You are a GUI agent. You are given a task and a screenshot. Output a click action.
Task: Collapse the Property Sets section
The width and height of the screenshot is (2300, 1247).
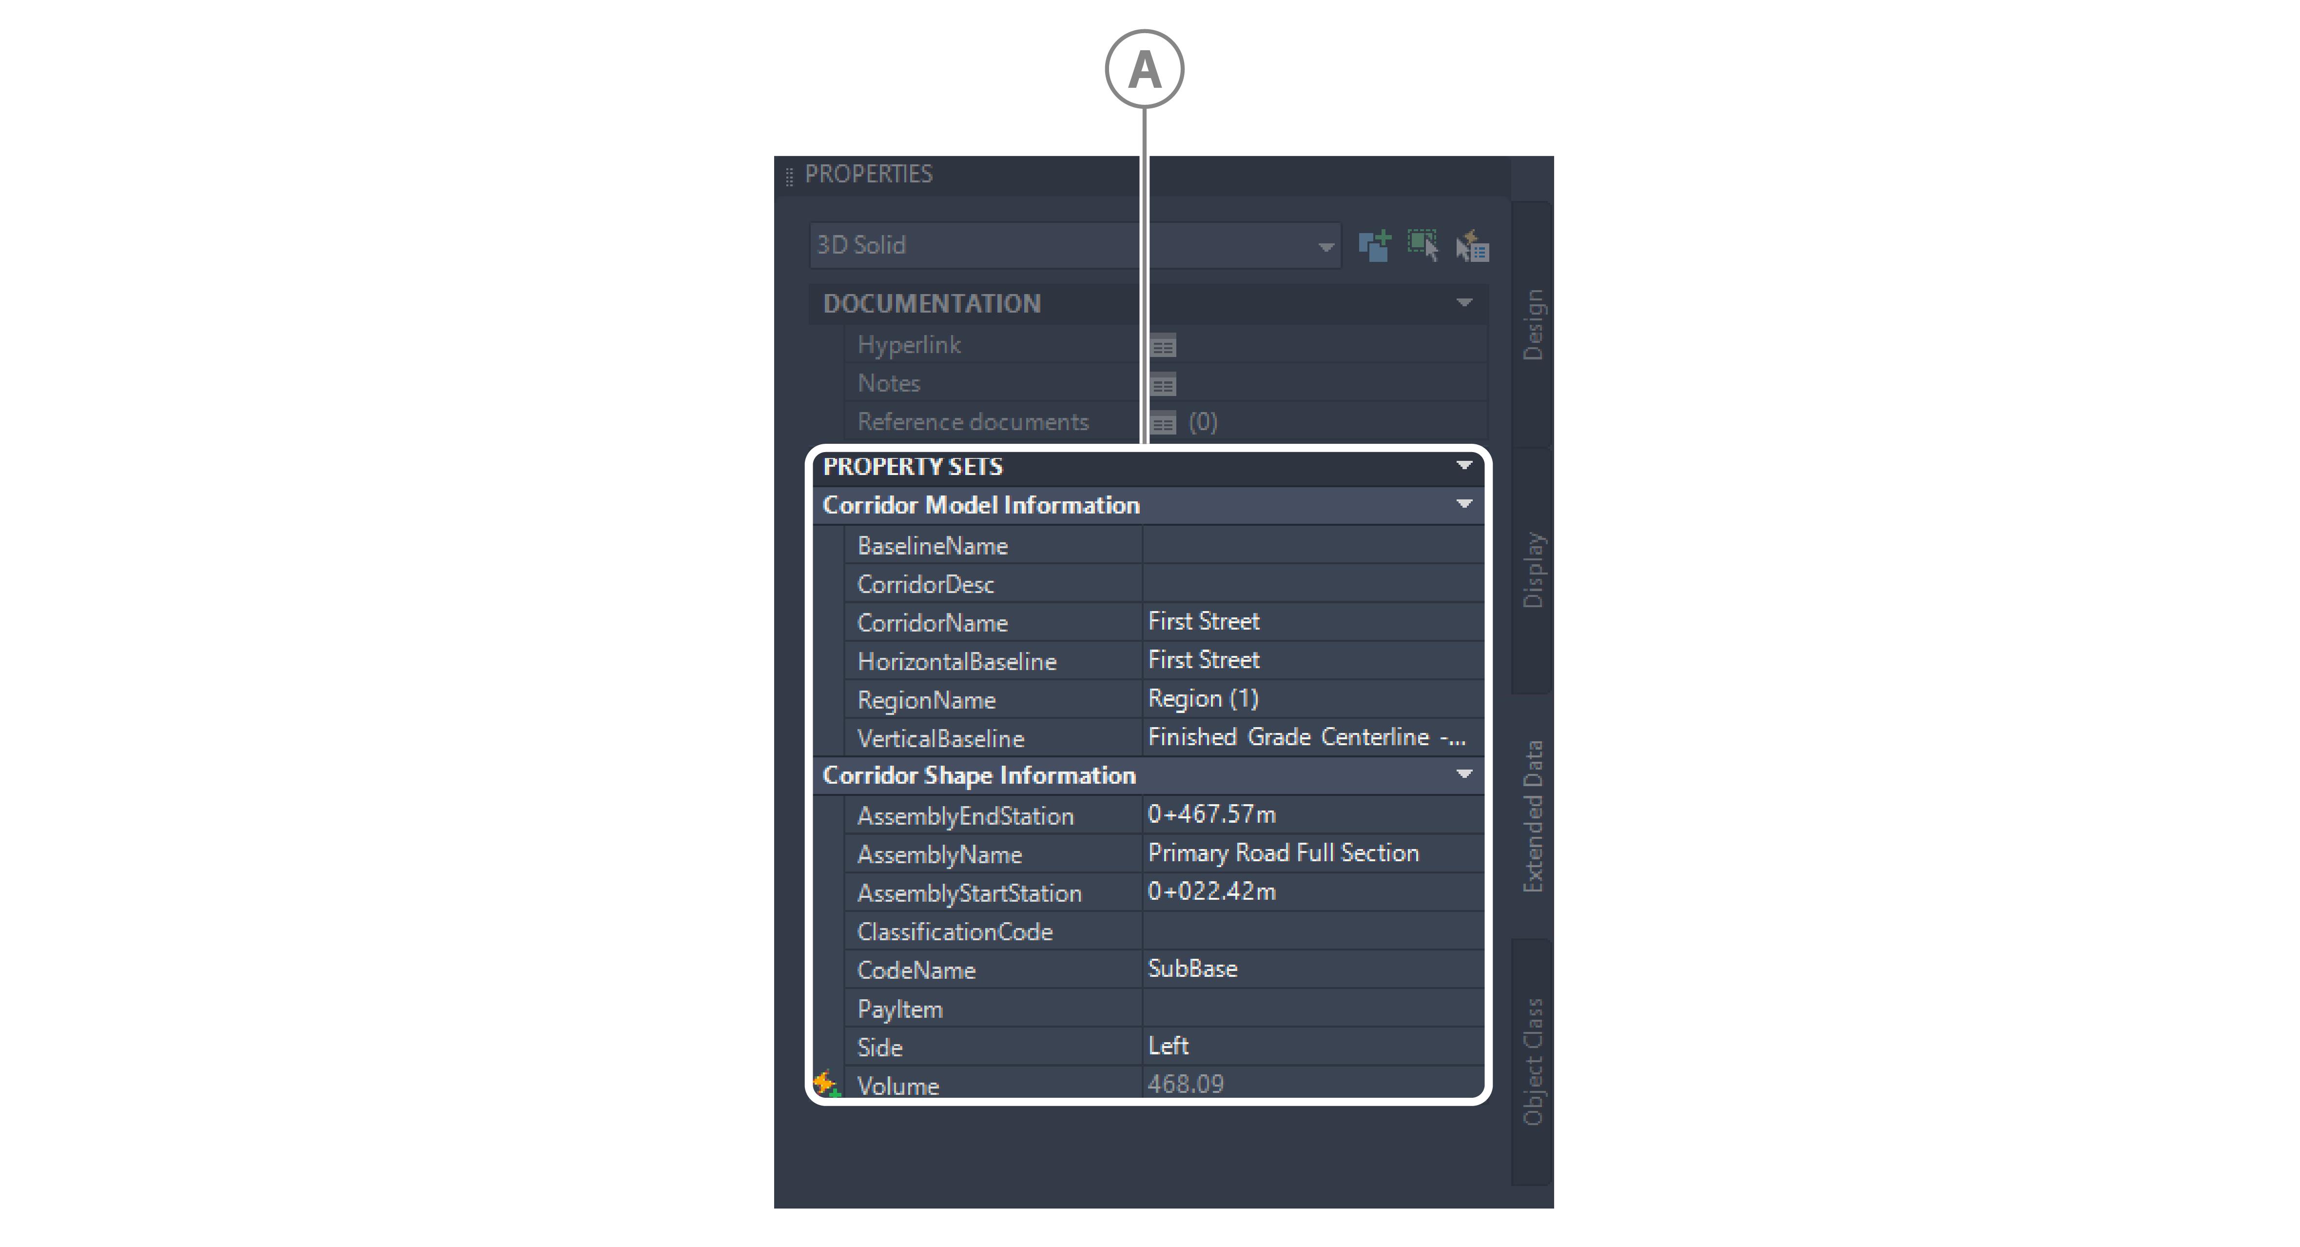click(x=1464, y=465)
